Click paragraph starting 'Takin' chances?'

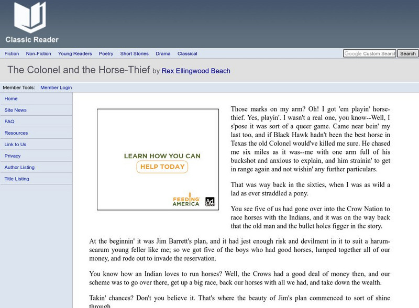tap(240, 302)
